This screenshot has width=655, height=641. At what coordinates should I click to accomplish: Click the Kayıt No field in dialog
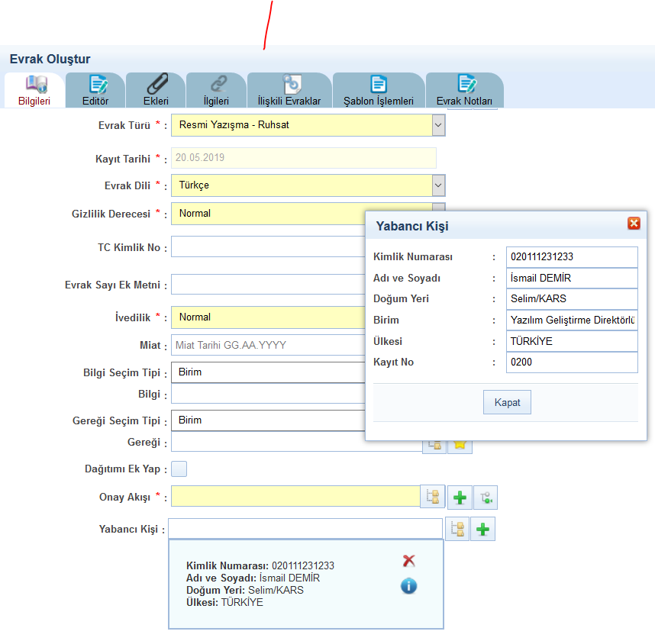pyautogui.click(x=571, y=362)
